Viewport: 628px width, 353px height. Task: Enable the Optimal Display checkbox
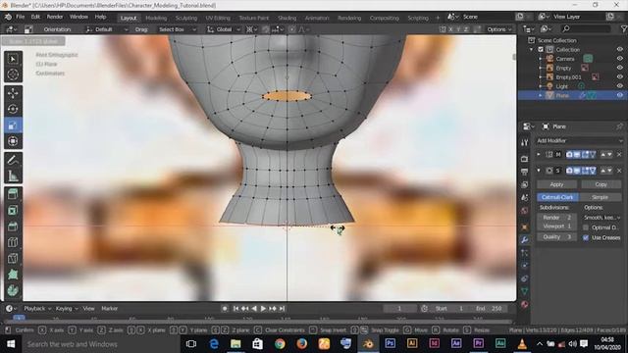(x=586, y=227)
